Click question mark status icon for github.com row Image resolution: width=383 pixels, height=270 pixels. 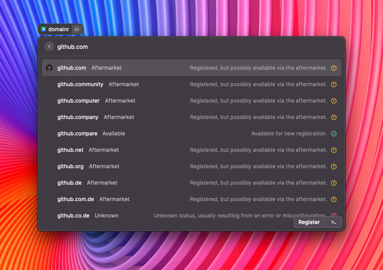point(334,68)
